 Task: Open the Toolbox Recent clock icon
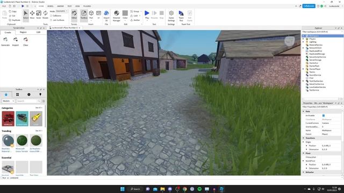(28, 94)
